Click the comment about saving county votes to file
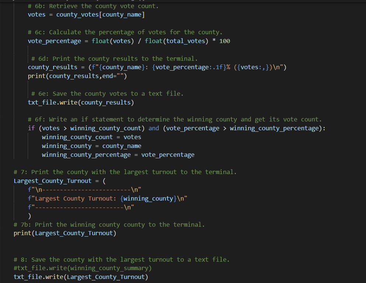Screen dimensions: 366x283 pyautogui.click(x=107, y=93)
